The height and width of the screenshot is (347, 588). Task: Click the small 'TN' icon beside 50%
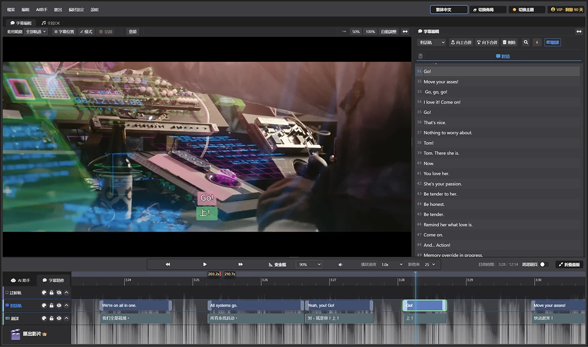344,32
